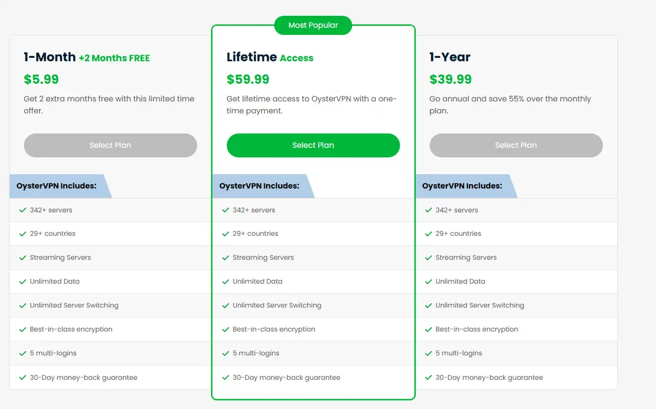
Task: Click 342+ servers text in 1-Month card
Action: [x=51, y=210]
